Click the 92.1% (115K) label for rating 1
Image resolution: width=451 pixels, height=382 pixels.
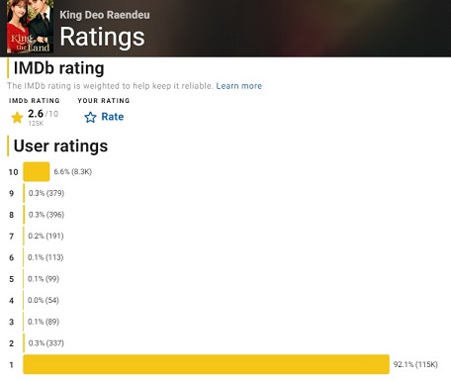click(415, 364)
